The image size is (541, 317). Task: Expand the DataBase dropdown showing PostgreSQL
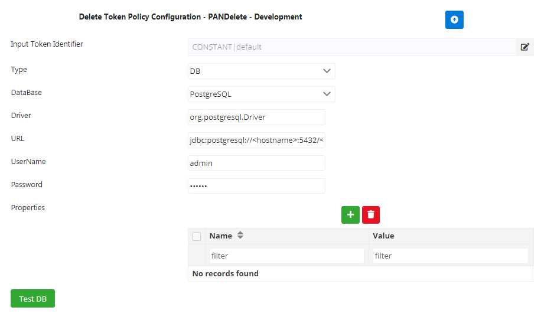pyautogui.click(x=261, y=94)
